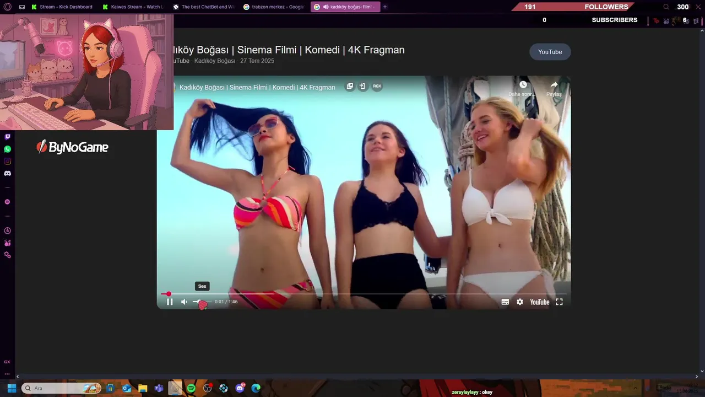Open Outlook from taskbar

[x=127, y=388]
